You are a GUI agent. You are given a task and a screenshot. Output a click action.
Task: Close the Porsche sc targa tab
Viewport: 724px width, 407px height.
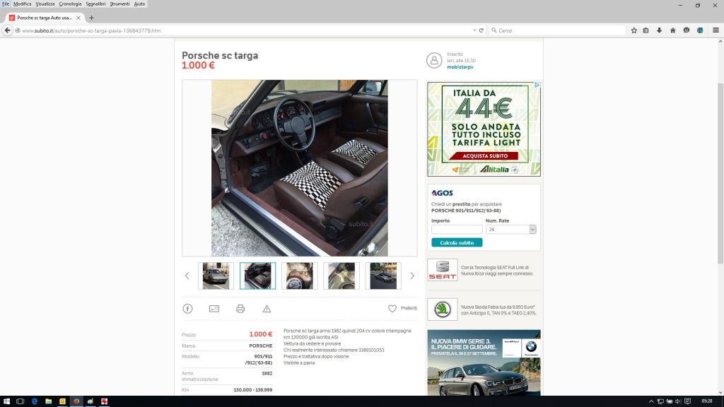pos(78,18)
